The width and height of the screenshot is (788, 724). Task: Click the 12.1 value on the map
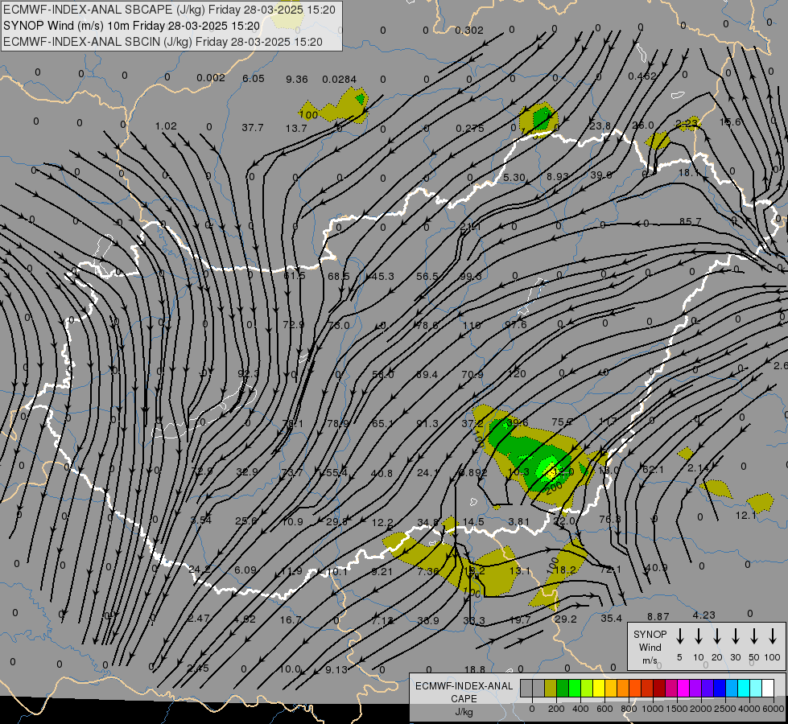click(x=746, y=516)
